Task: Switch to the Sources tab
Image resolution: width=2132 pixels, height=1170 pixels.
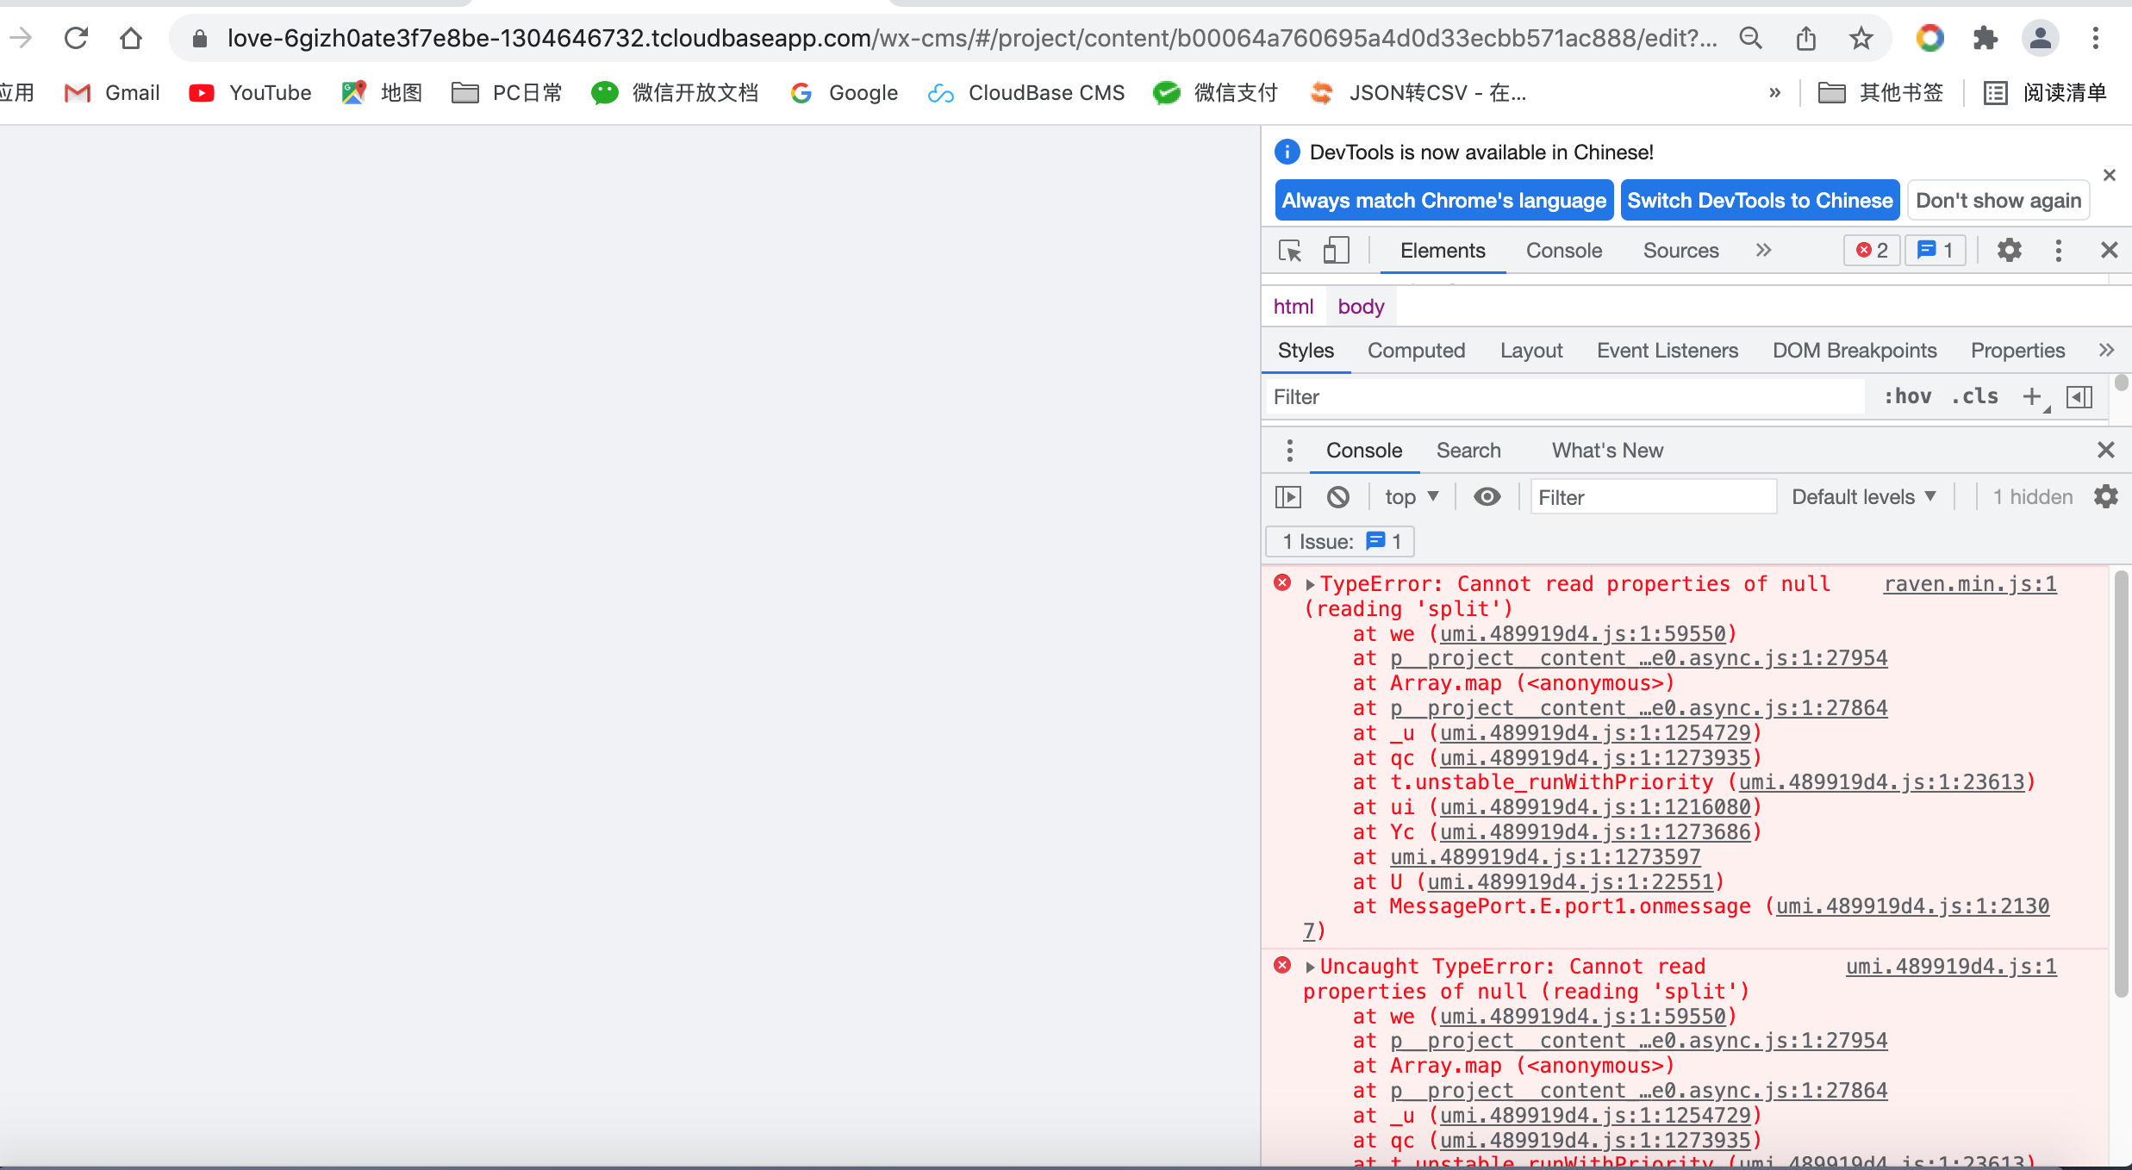Action: [x=1680, y=251]
